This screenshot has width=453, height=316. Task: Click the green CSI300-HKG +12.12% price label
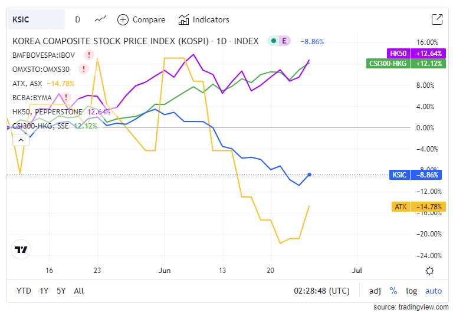406,64
